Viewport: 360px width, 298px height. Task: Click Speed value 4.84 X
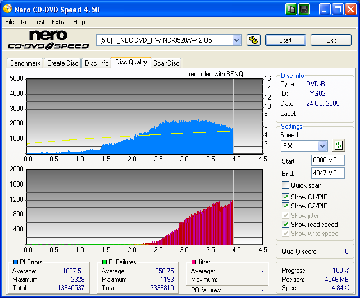pyautogui.click(x=340, y=288)
